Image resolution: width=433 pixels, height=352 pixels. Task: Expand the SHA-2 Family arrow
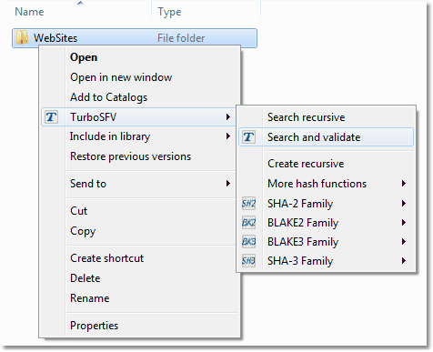point(404,204)
